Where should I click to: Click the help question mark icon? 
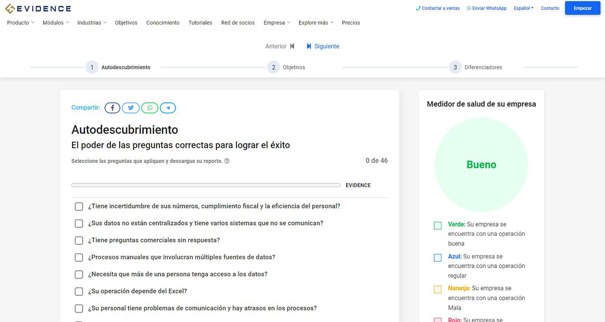point(227,161)
